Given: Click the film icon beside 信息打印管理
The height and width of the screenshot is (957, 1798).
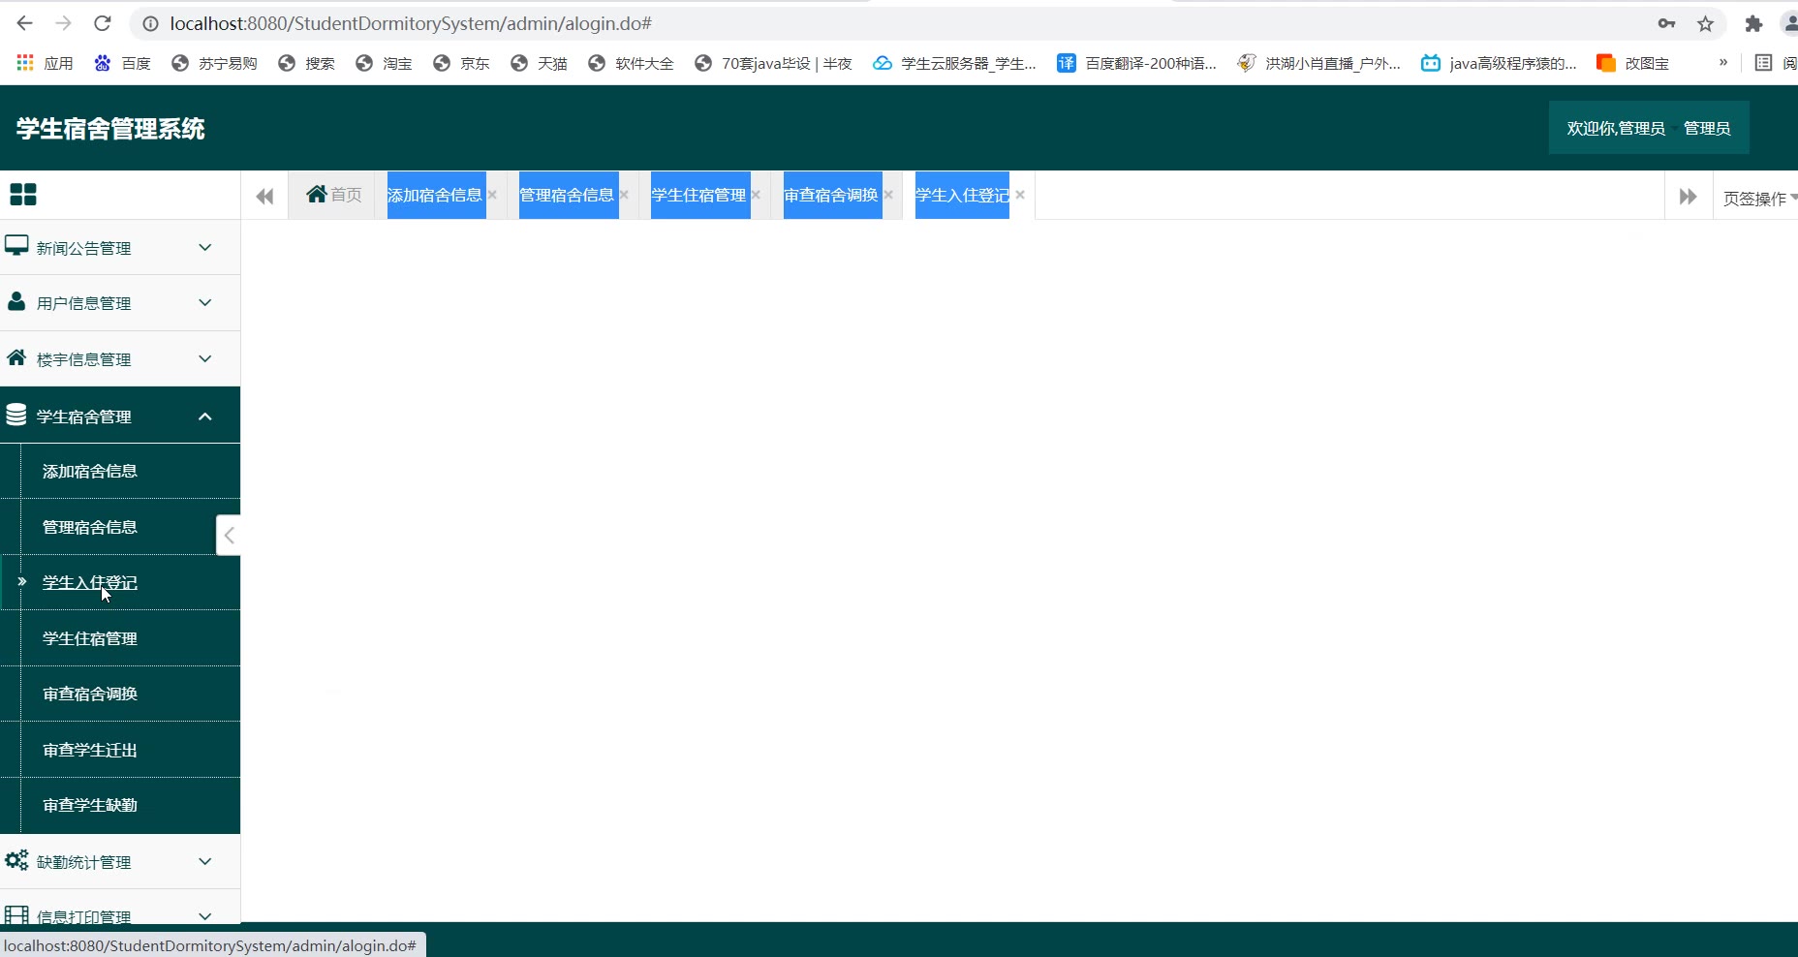Looking at the screenshot, I should 16,914.
